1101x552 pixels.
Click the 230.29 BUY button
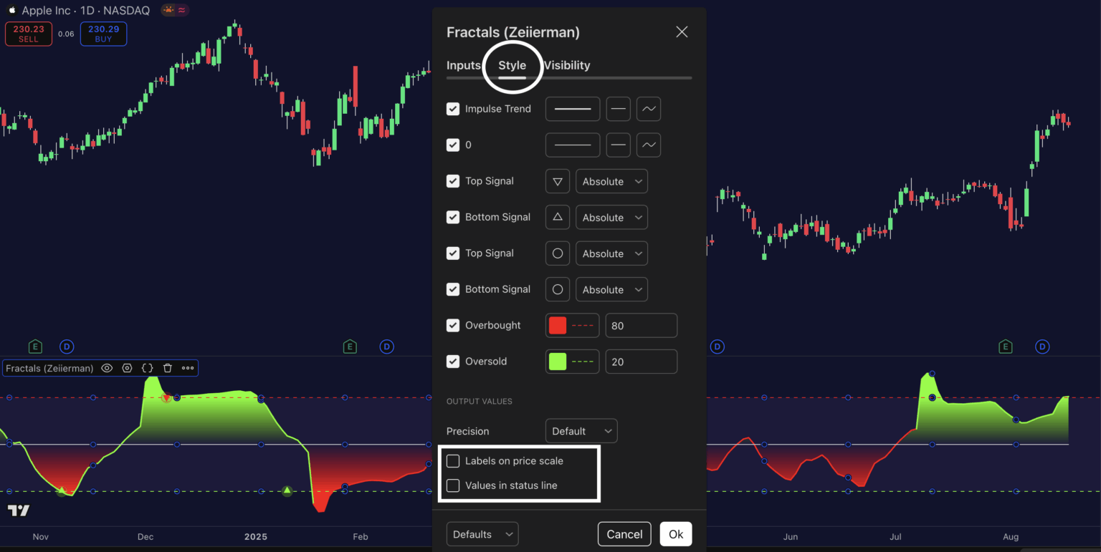click(x=104, y=34)
